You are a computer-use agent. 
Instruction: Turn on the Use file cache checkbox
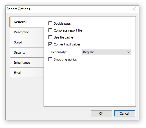tap(50, 37)
